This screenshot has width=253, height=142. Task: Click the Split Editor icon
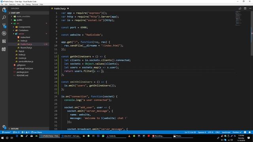tap(245, 9)
